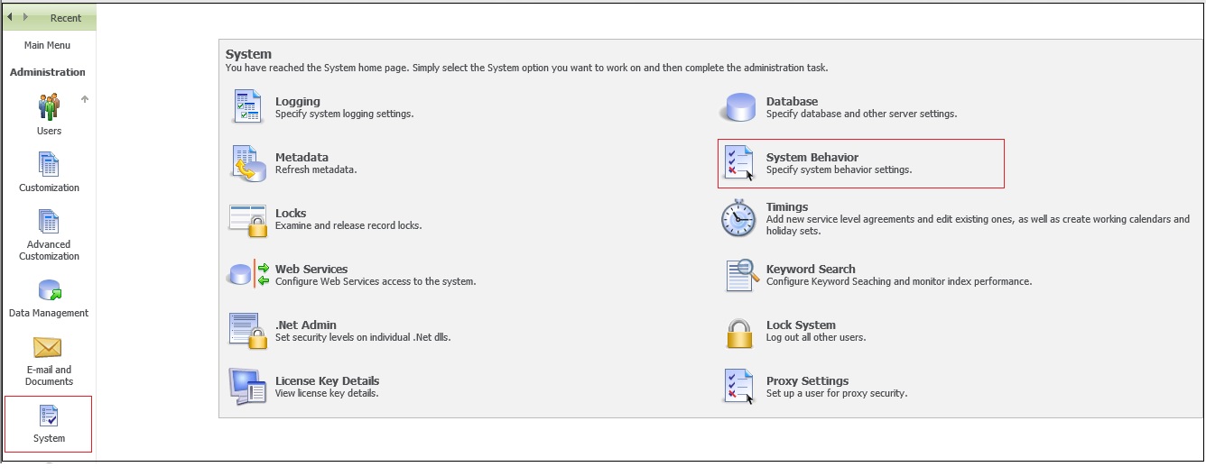Select the Users icon in sidebar
1206x476 pixels.
click(x=49, y=106)
